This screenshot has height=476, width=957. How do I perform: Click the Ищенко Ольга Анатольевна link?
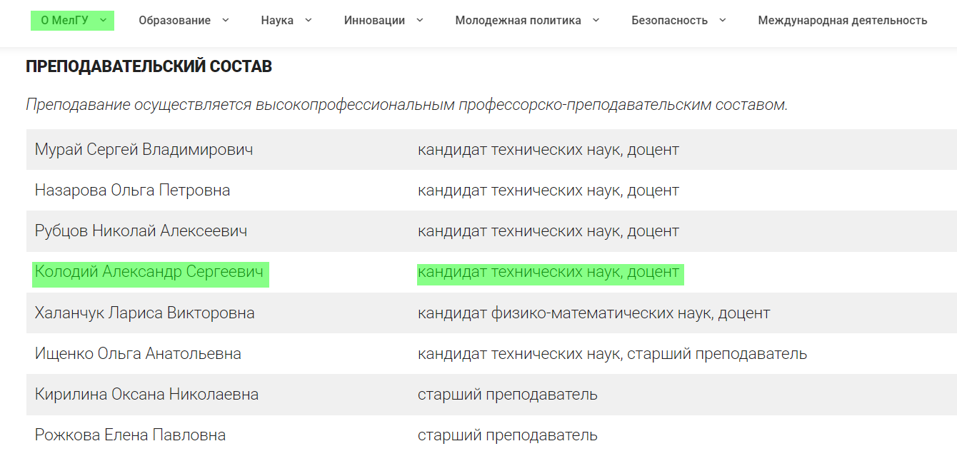tap(139, 353)
